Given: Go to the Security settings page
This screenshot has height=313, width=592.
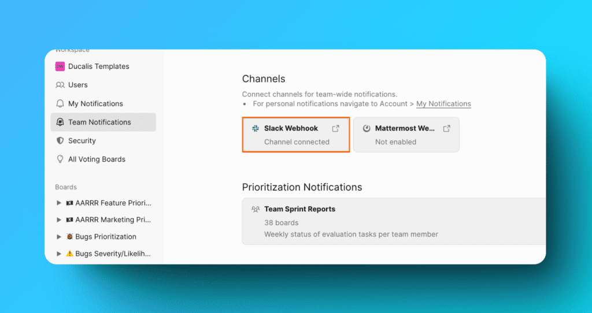Looking at the screenshot, I should pyautogui.click(x=82, y=141).
